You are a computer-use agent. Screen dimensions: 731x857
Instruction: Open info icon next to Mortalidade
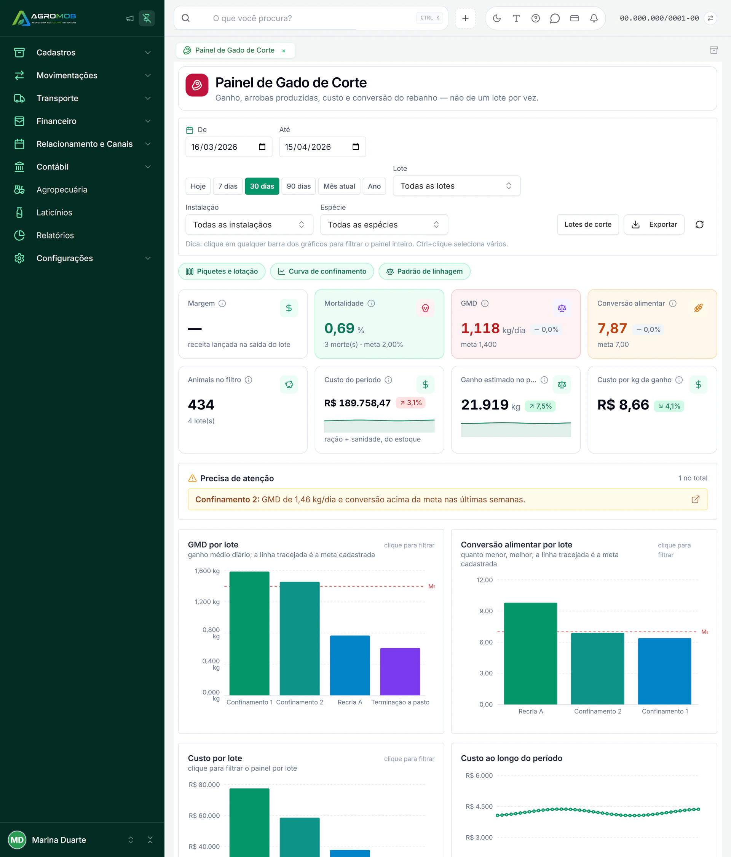pos(371,304)
